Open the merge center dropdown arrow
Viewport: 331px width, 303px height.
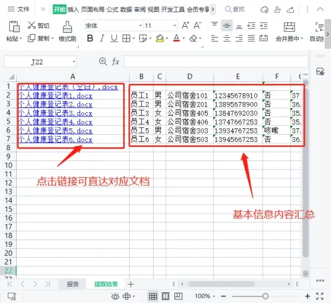point(302,38)
